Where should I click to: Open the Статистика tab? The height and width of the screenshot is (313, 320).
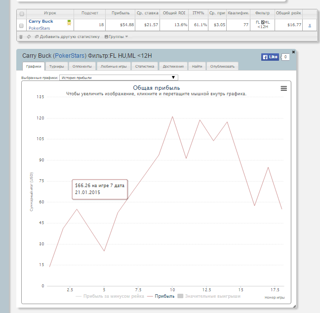click(145, 66)
